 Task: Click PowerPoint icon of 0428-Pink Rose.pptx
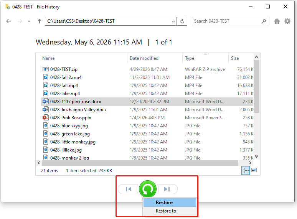[45, 117]
